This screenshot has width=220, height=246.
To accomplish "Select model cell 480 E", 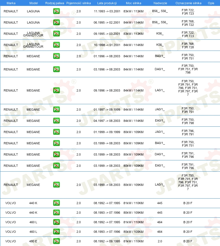I will pos(33,241).
